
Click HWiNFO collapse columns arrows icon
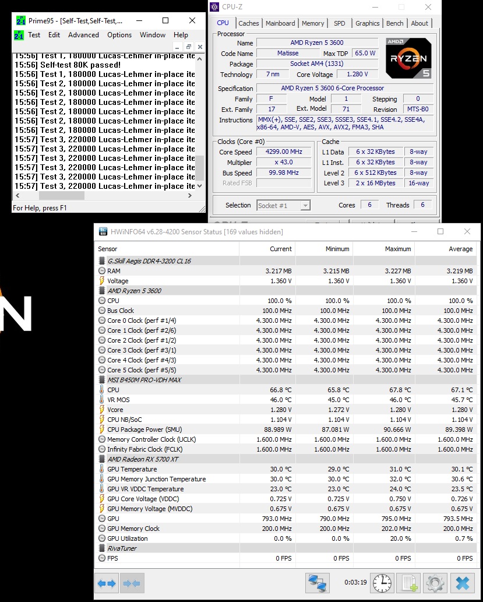(x=132, y=583)
